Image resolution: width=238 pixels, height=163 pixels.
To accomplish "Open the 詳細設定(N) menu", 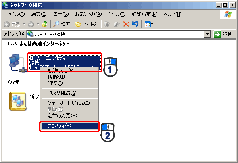I will [x=144, y=14].
